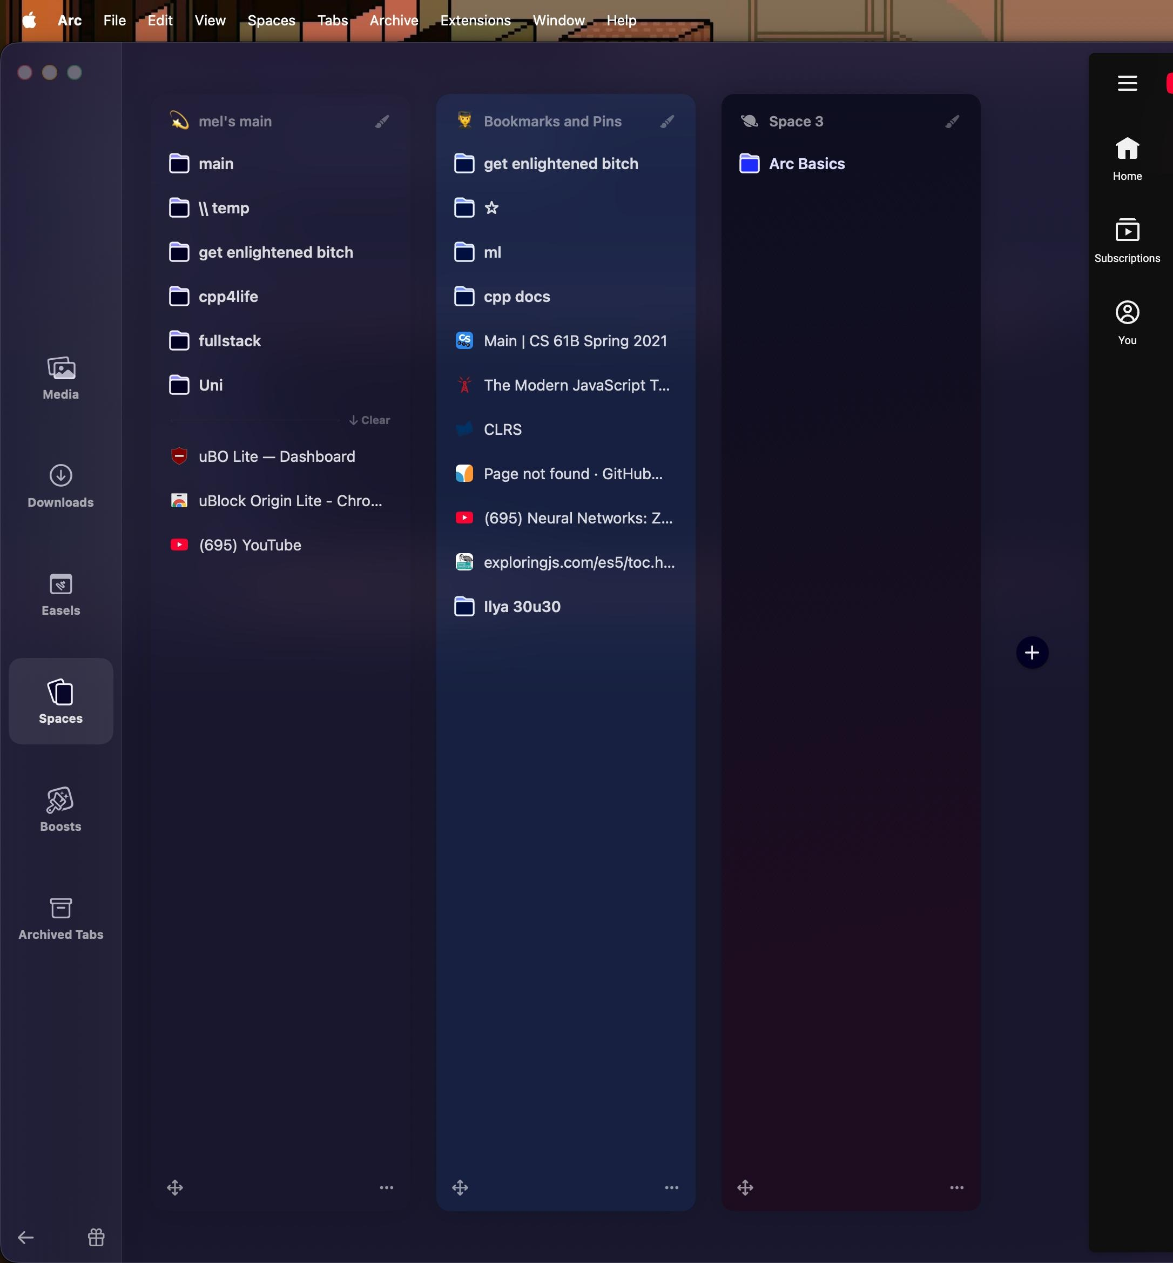Open the Help menu
The width and height of the screenshot is (1173, 1263).
coord(622,21)
